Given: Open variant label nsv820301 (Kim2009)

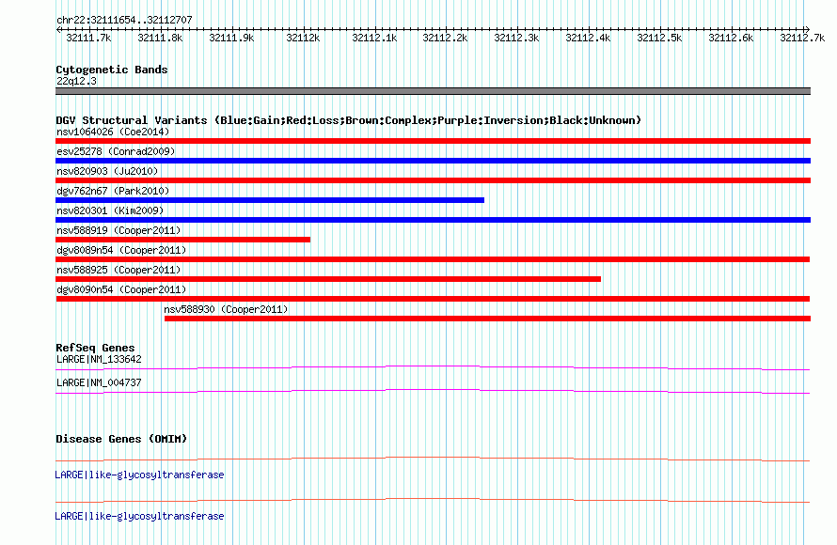Looking at the screenshot, I should tap(110, 210).
